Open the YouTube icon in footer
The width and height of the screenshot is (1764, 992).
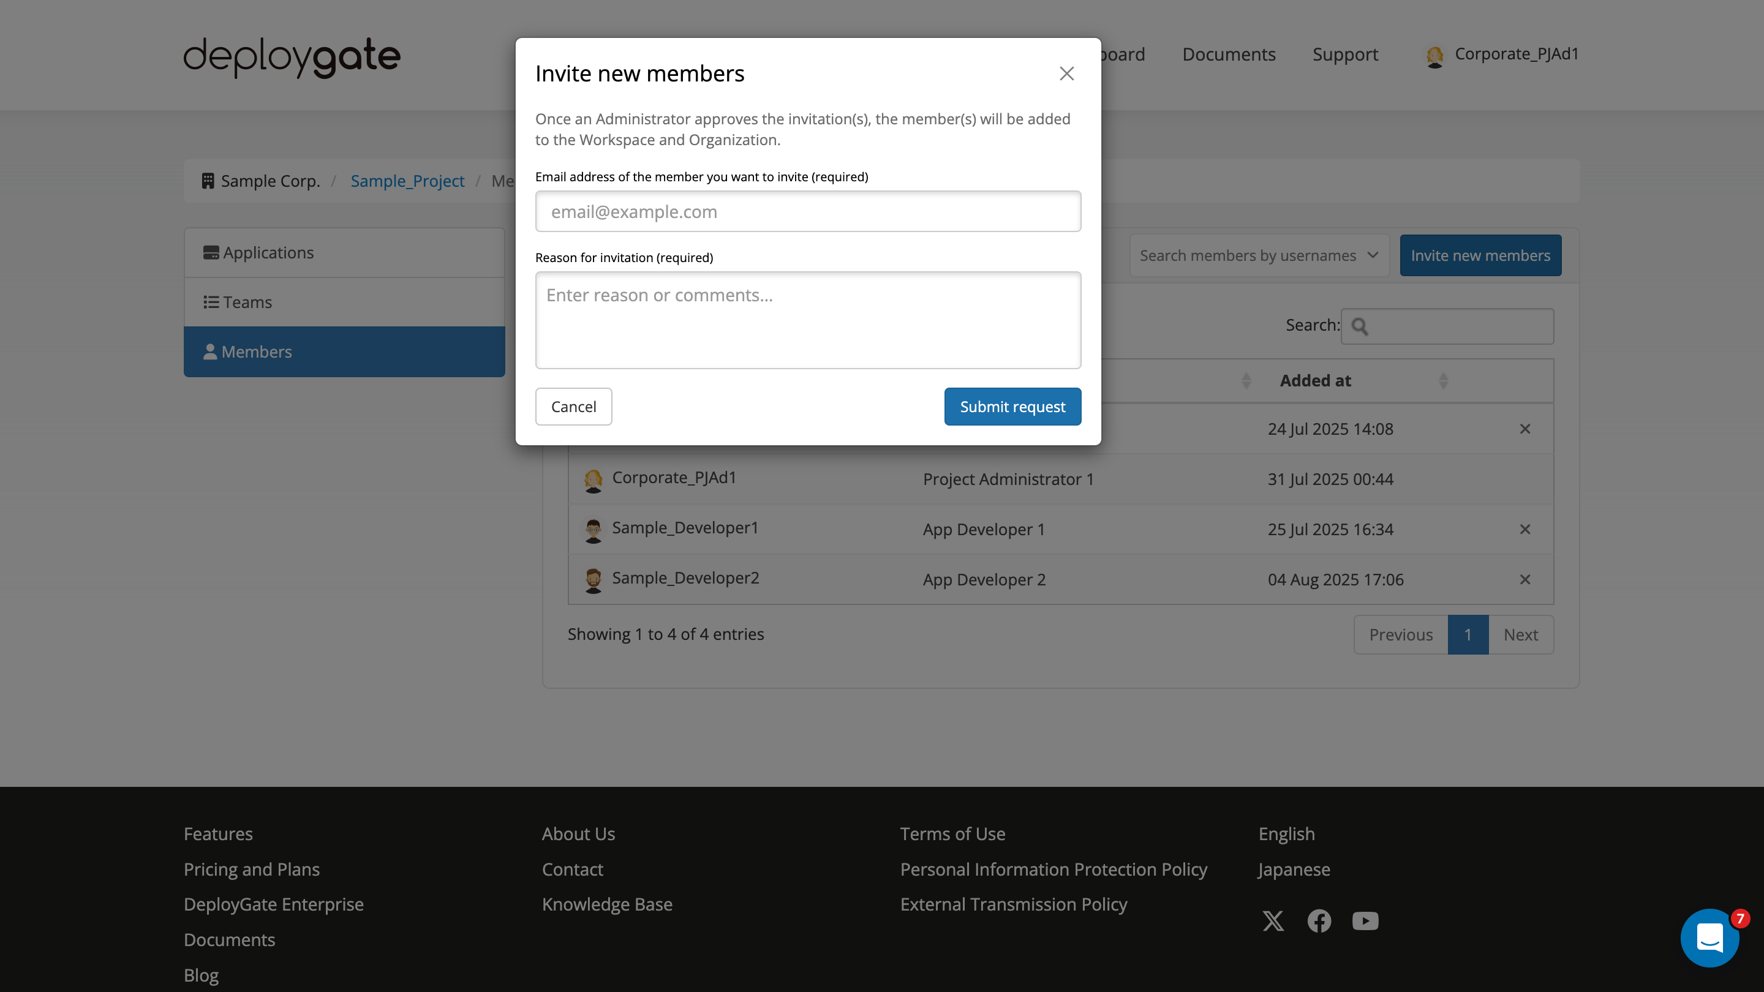1365,921
